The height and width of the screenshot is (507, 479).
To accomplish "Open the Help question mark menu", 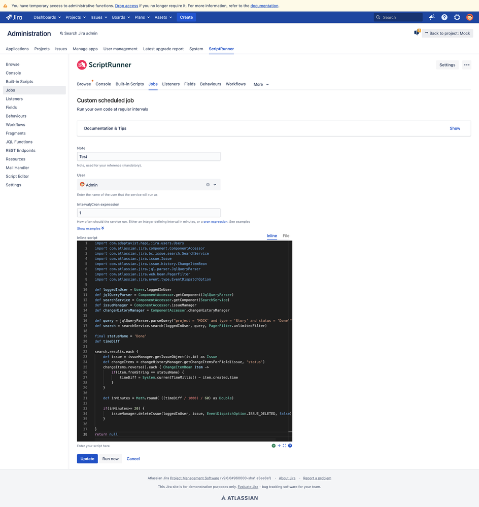I will [444, 17].
